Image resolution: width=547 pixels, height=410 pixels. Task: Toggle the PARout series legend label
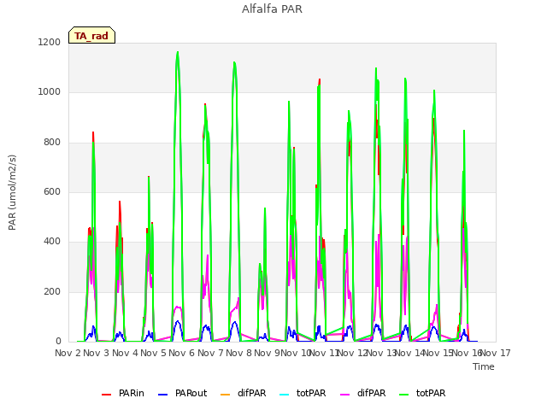click(x=191, y=393)
